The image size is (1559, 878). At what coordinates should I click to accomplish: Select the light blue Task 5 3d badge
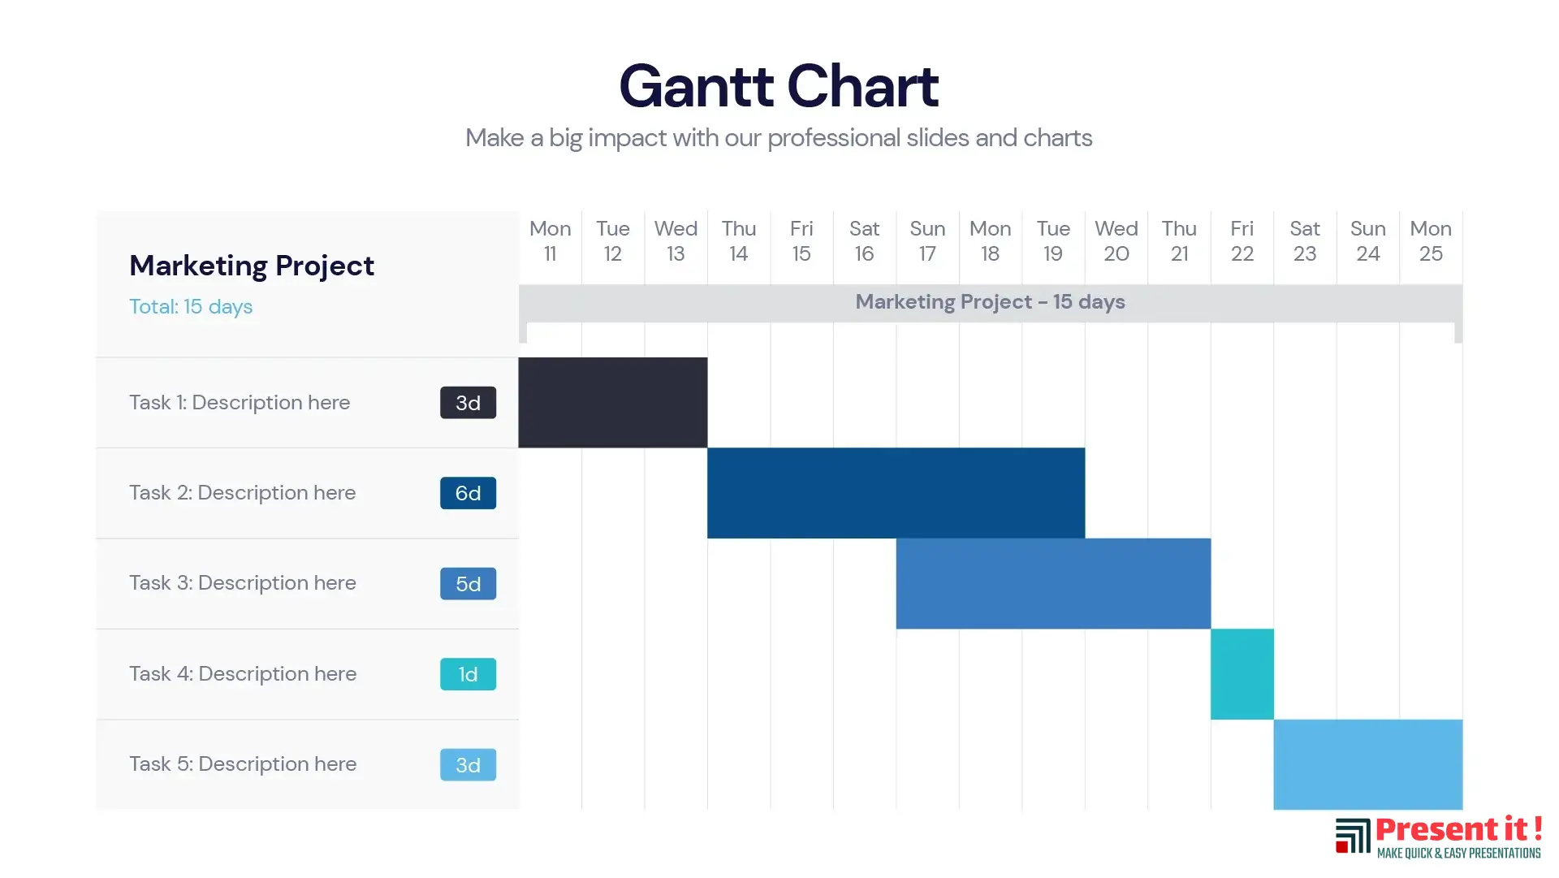point(468,765)
